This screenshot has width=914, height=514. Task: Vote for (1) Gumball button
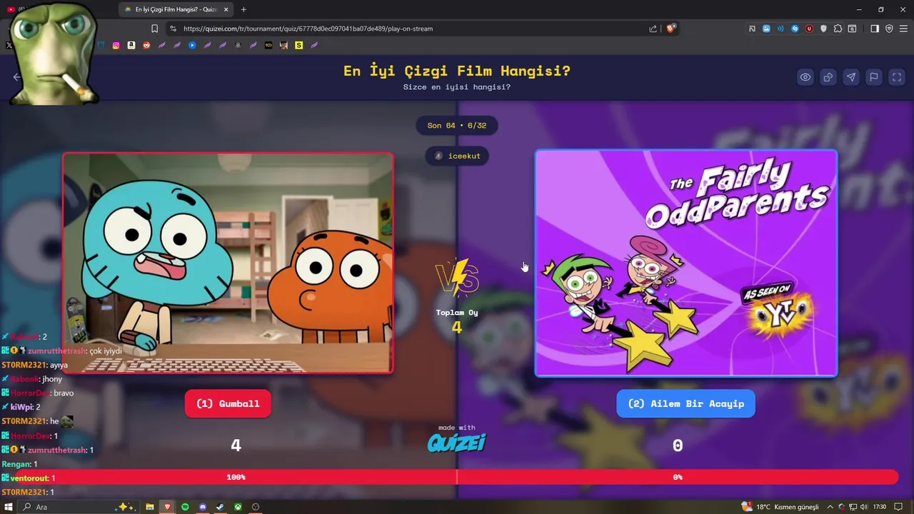(228, 403)
